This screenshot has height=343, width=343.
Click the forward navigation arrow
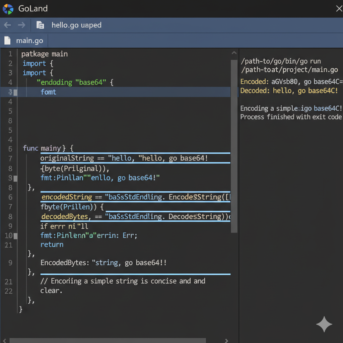pyautogui.click(x=21, y=25)
